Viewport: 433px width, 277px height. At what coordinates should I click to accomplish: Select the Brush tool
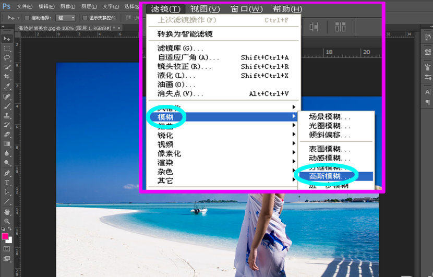tap(7, 106)
